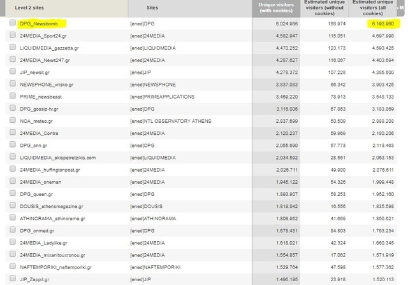Click the NEWSPHONE_vrisko.gr site name
The image size is (408, 285).
47,84
